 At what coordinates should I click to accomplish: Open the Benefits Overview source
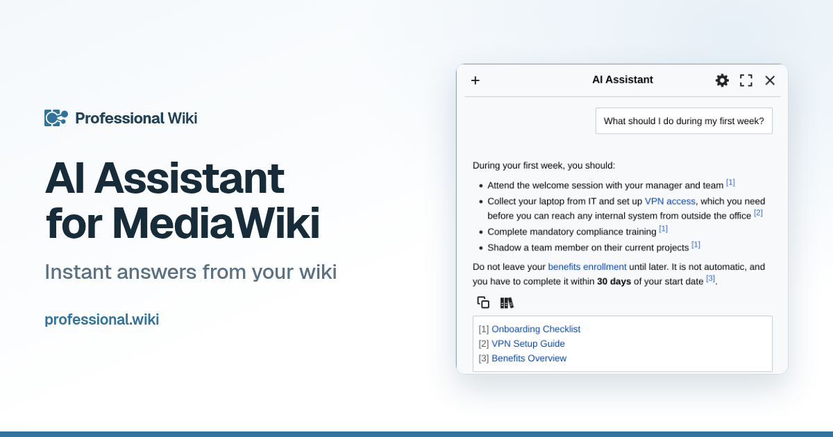click(529, 359)
